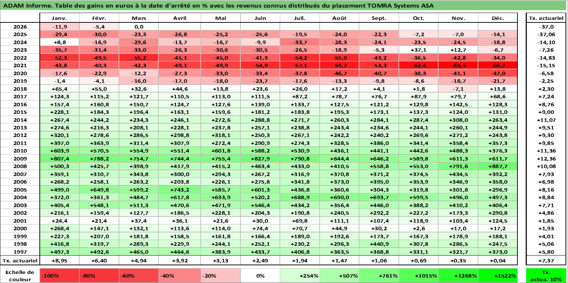Select the 'Déc.' column header
The height and width of the screenshot is (283, 568).
[498, 18]
